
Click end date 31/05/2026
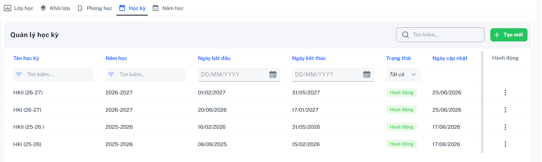point(306,127)
